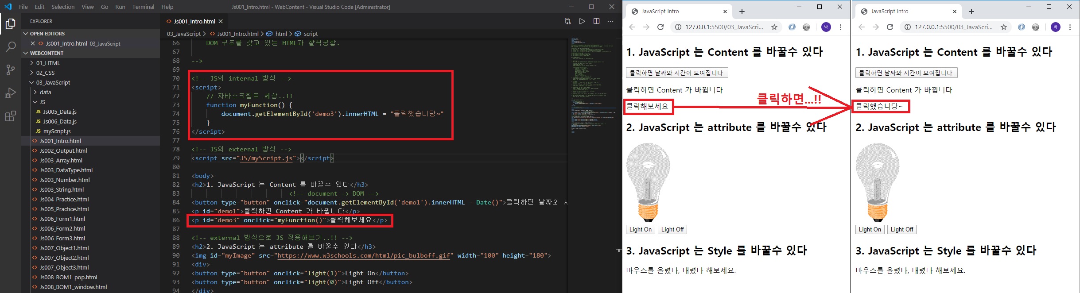Open the View menu
The image size is (1080, 293).
point(88,7)
